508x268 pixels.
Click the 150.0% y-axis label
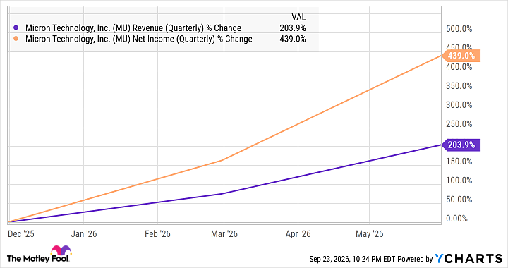[459, 162]
